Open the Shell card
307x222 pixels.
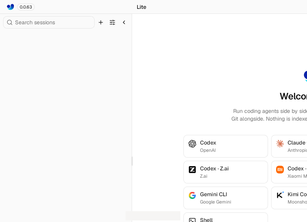(226, 217)
